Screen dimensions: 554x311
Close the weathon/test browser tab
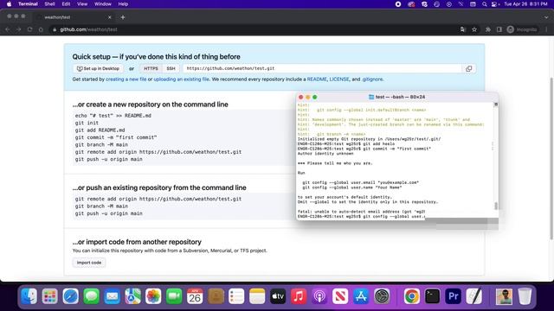(110, 17)
